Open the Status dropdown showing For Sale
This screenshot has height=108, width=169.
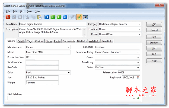click(x=138, y=67)
